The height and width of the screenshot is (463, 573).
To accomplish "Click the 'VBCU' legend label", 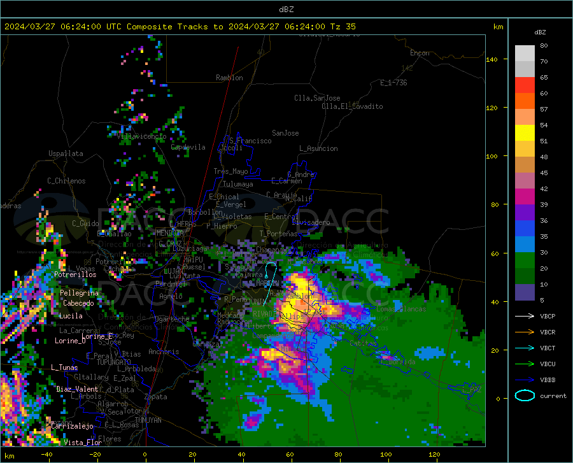I will tap(548, 364).
